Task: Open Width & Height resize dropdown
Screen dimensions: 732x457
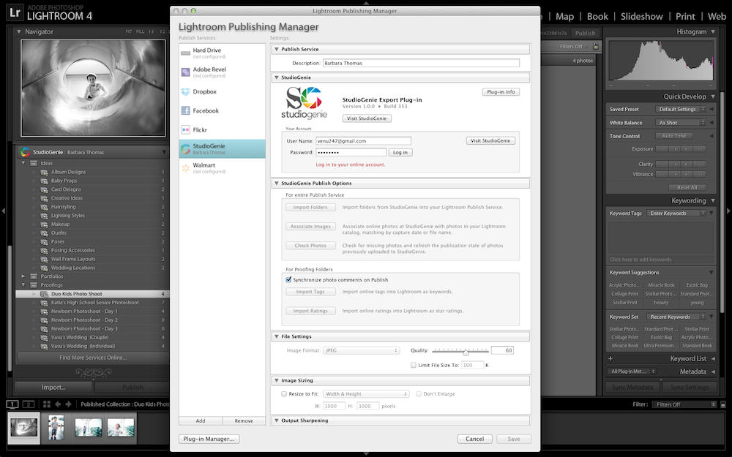Action: tap(366, 394)
